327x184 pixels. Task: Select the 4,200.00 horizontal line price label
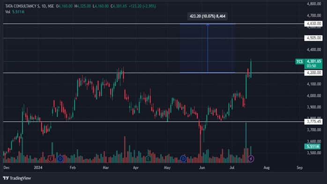(313, 73)
